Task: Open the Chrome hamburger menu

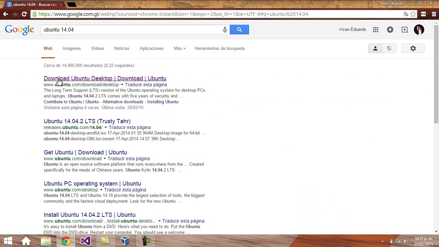Action: click(x=434, y=14)
